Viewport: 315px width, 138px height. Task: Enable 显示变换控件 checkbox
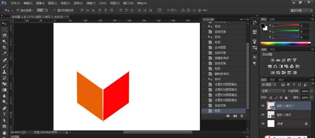(54, 10)
